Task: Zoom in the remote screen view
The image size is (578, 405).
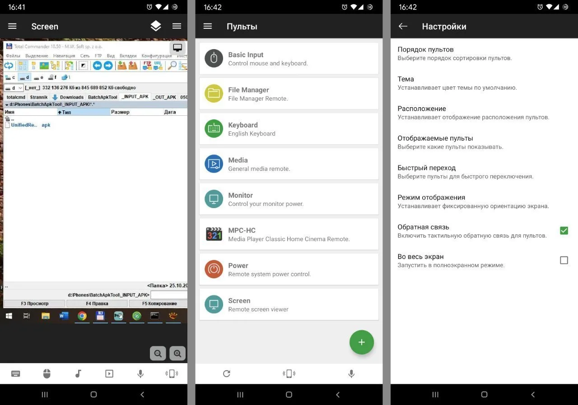Action: [x=177, y=354]
